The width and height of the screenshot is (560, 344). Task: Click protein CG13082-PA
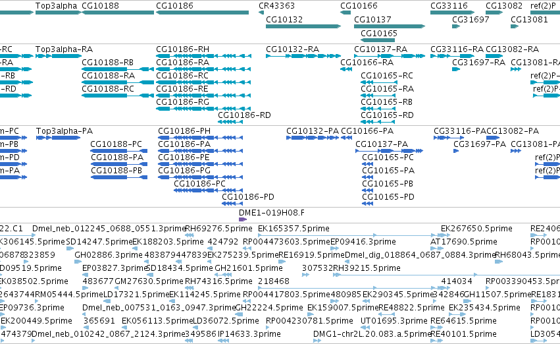513,131
